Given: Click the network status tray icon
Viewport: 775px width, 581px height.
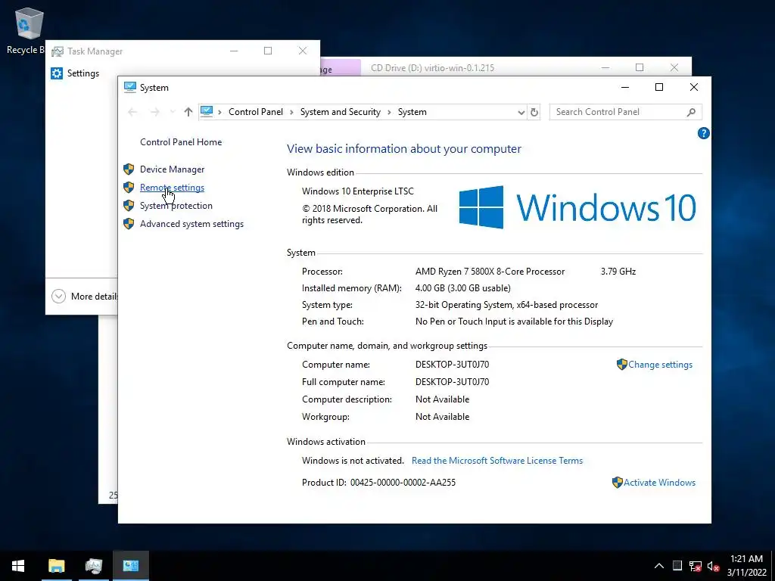Looking at the screenshot, I should [x=696, y=566].
